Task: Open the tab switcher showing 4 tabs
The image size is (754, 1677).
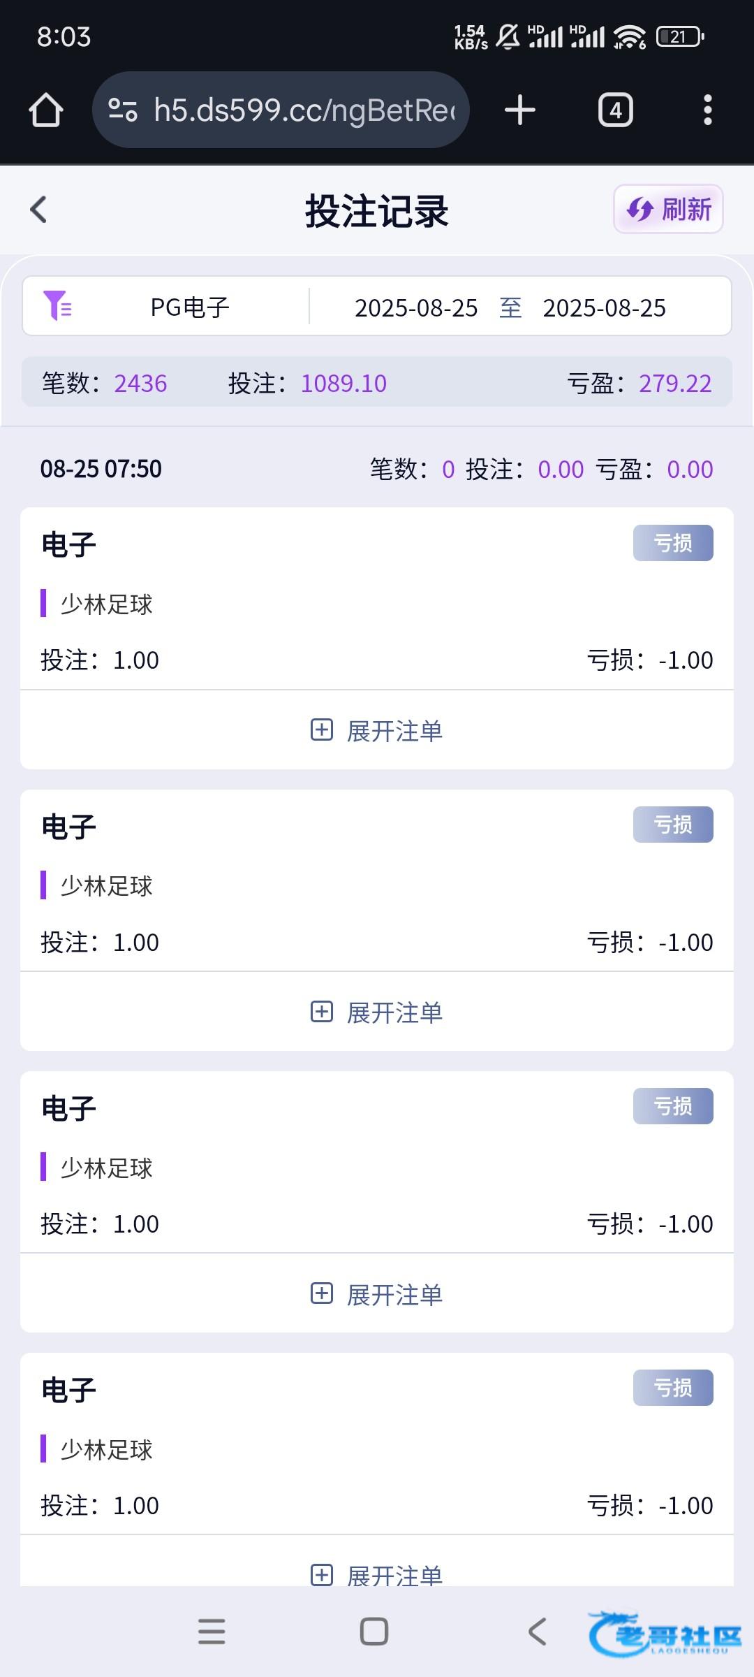Action: click(615, 110)
